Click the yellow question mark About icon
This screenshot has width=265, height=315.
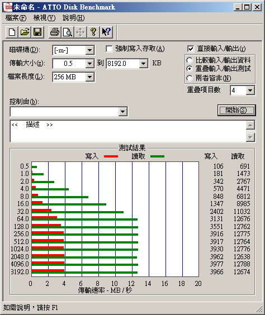pos(93,32)
